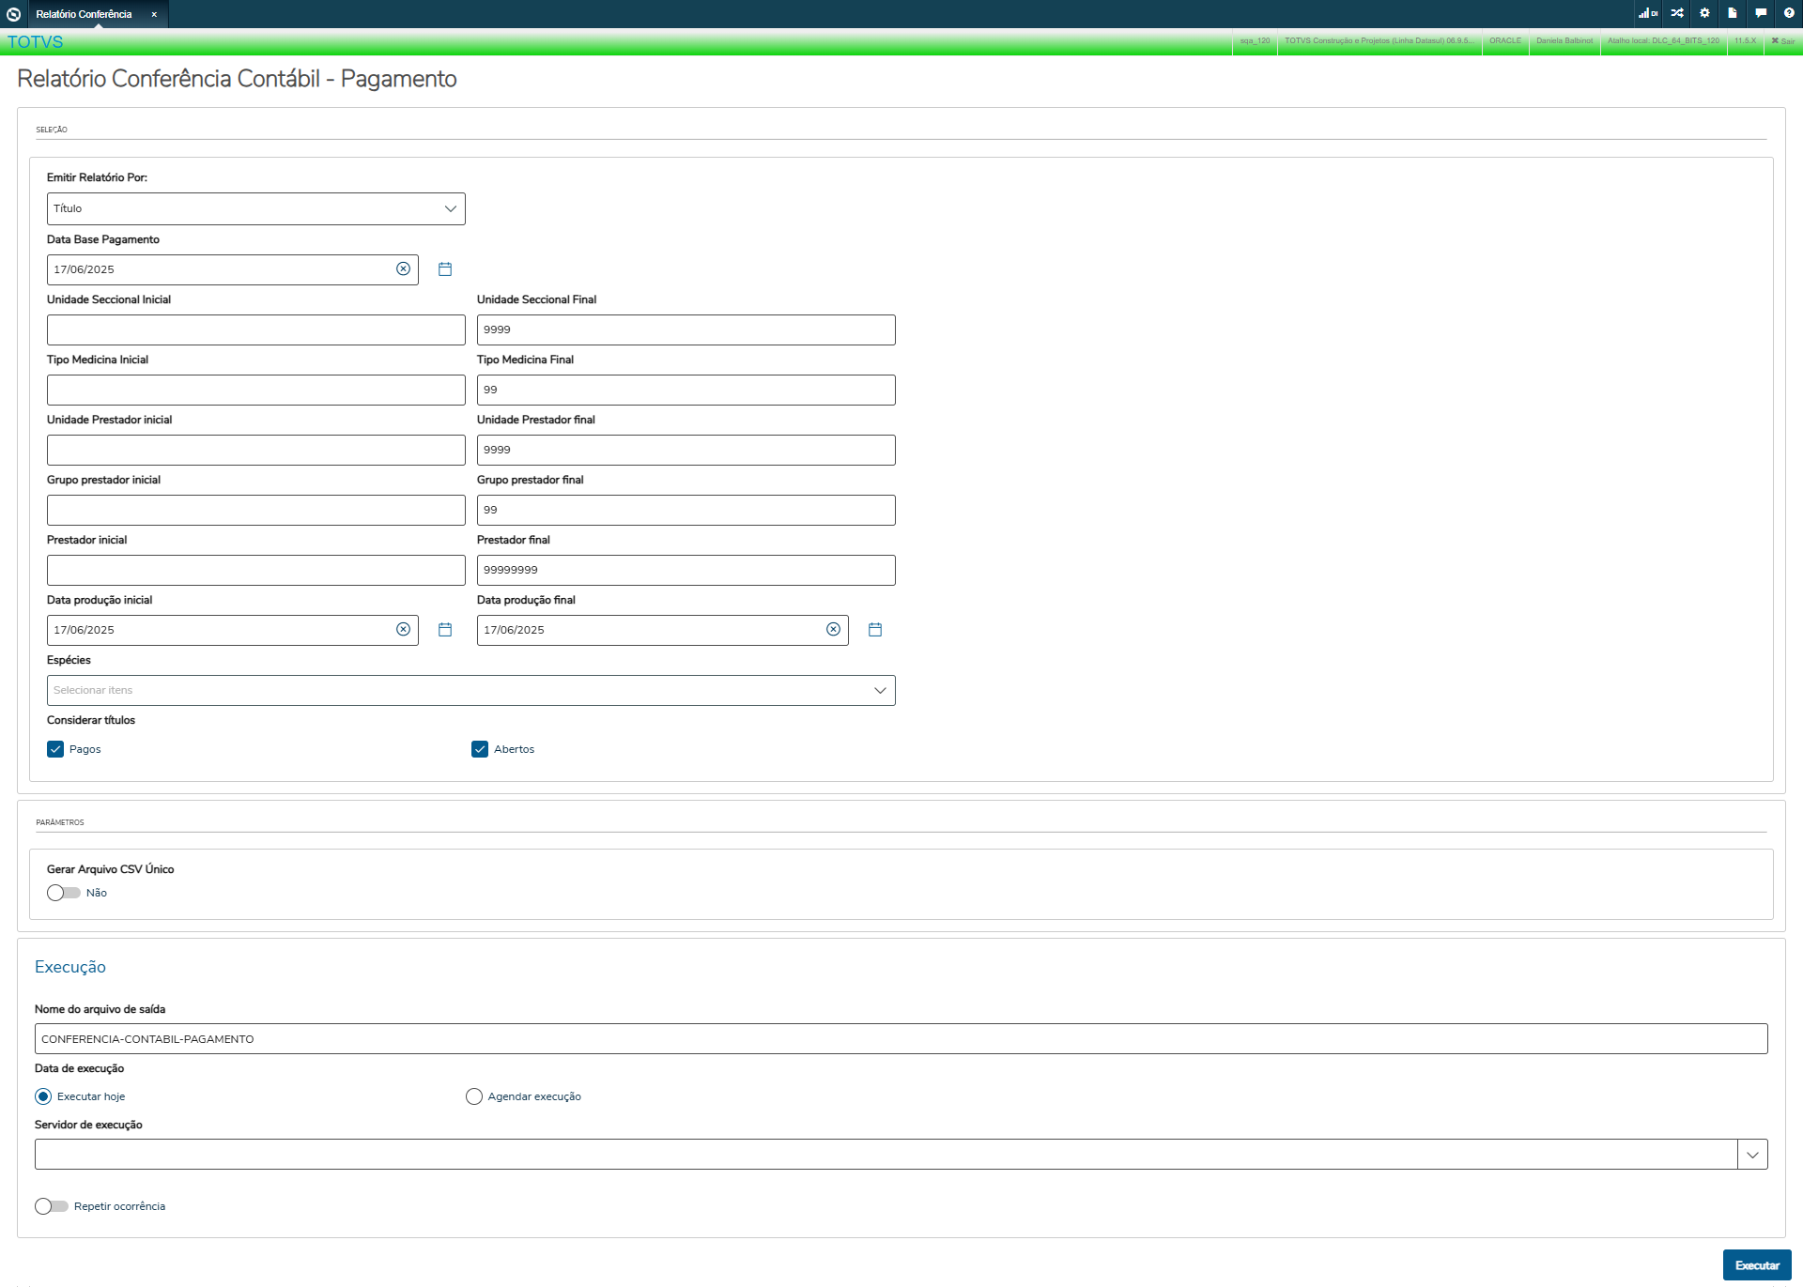Open calendar for Data produção final
This screenshot has height=1287, width=1803.
(x=875, y=630)
